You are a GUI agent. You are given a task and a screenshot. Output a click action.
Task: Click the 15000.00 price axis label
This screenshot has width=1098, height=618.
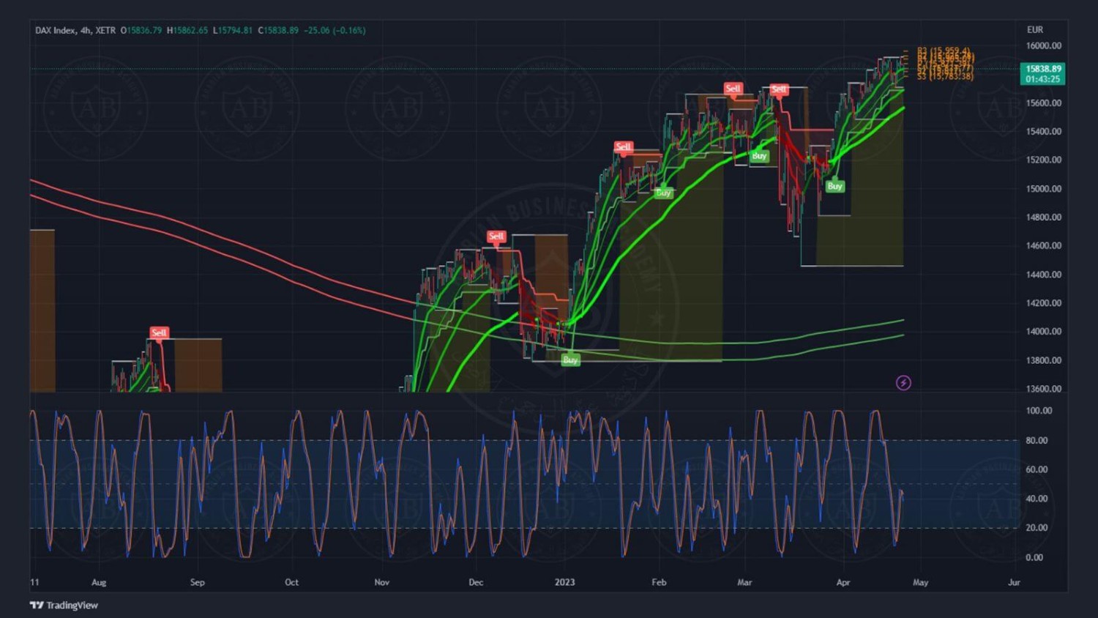[x=1044, y=189]
